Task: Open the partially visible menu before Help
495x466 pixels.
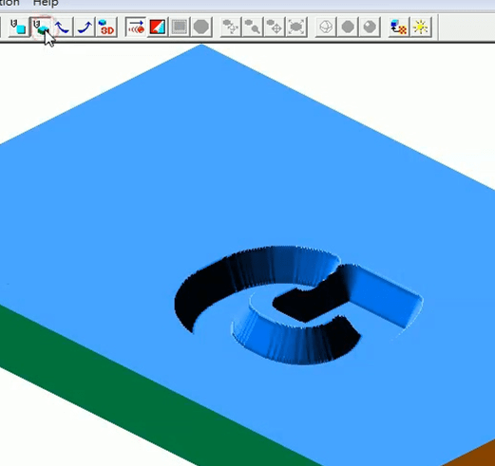Action: point(10,3)
